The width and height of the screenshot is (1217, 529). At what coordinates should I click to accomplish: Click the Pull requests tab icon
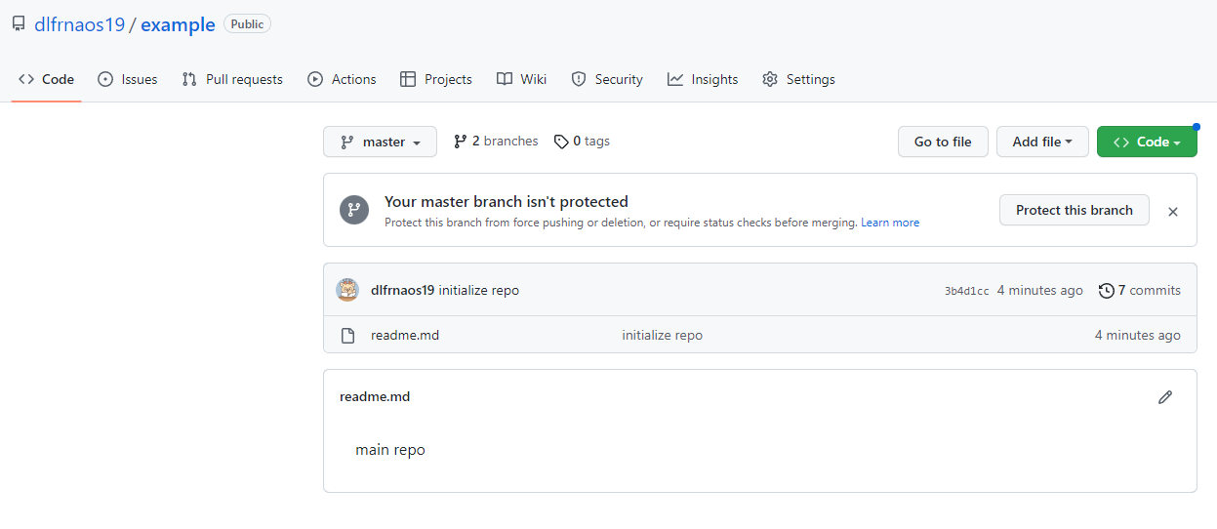pyautogui.click(x=189, y=79)
